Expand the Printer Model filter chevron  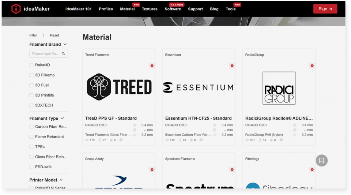coord(61,180)
